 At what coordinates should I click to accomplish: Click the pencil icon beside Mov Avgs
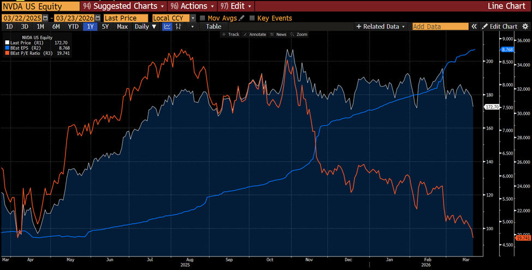(242, 18)
